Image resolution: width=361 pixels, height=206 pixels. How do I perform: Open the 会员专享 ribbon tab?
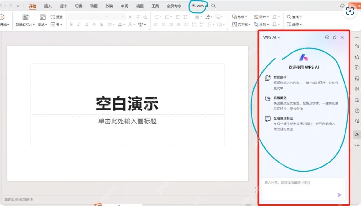[x=174, y=6]
